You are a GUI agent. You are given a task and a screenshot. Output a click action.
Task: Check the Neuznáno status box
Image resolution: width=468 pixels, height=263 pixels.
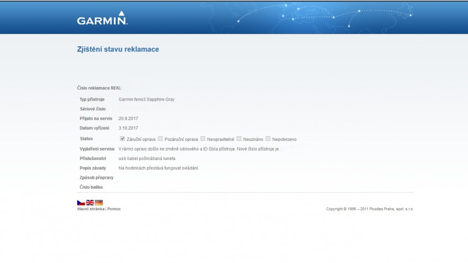click(x=239, y=139)
